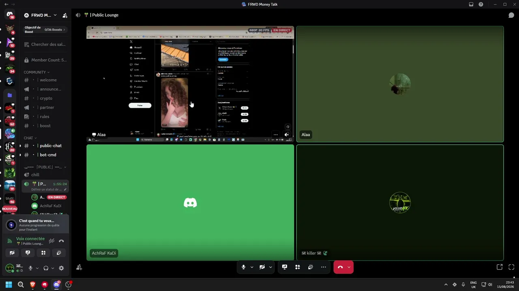Click the server icon with badge 19
Viewport: 519px width, 291px height.
tap(10, 186)
